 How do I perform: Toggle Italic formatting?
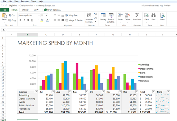(24, 20)
